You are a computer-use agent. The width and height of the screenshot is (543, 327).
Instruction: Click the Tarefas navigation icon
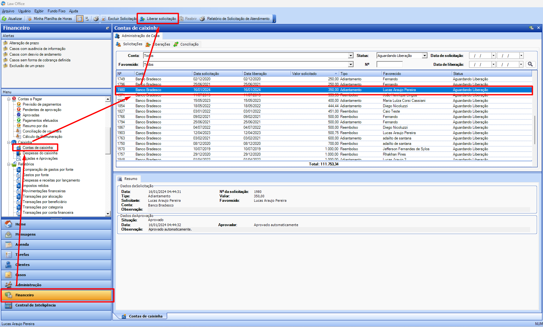point(9,255)
